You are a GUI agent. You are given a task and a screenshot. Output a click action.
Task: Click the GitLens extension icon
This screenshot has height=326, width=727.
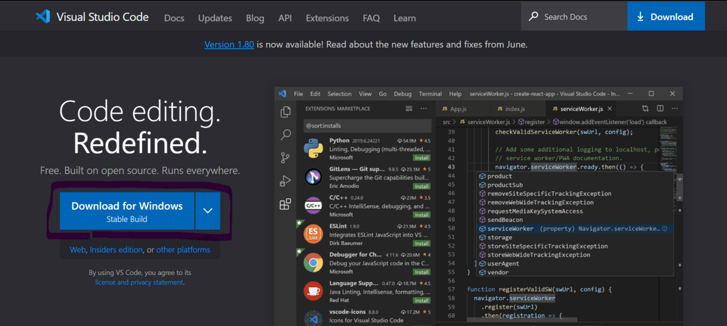coord(313,177)
